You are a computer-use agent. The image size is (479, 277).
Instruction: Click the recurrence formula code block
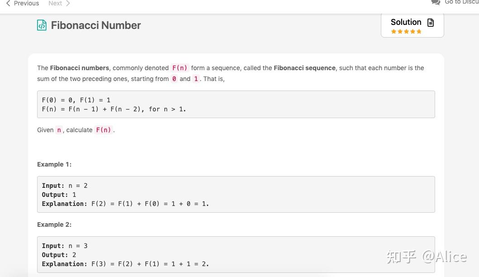(x=236, y=104)
